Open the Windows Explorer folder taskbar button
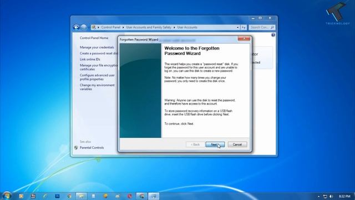This screenshot has width=355, height=200. click(x=81, y=196)
